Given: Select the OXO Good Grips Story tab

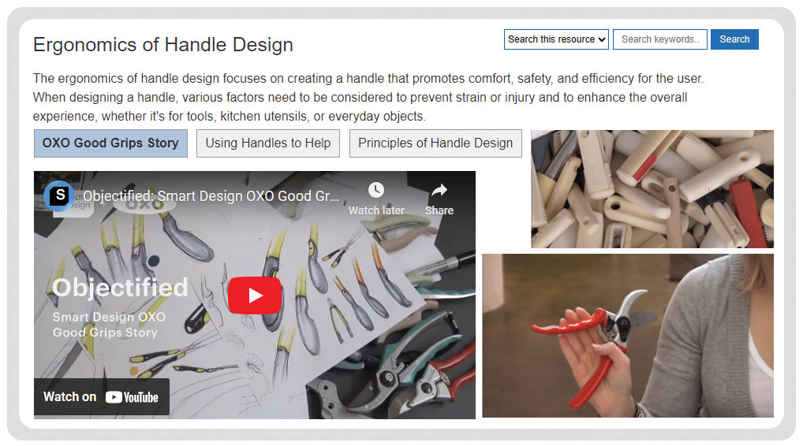Looking at the screenshot, I should [x=110, y=143].
